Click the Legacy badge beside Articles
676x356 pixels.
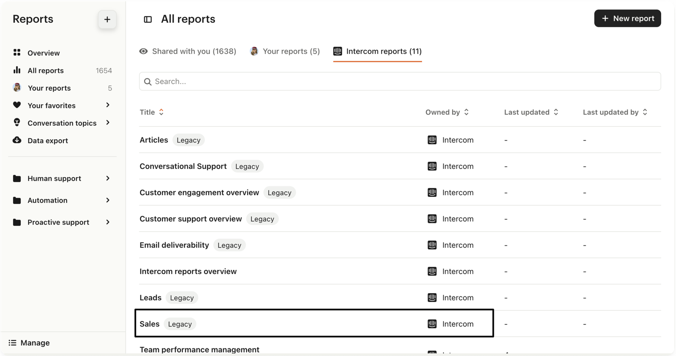click(x=188, y=140)
